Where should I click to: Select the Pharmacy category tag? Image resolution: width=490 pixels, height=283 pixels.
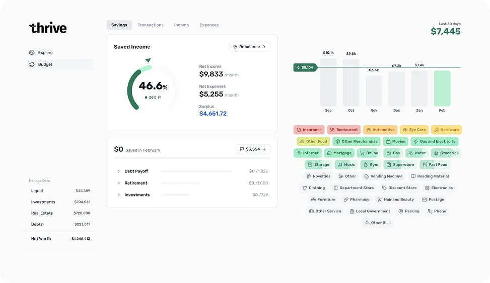(357, 200)
